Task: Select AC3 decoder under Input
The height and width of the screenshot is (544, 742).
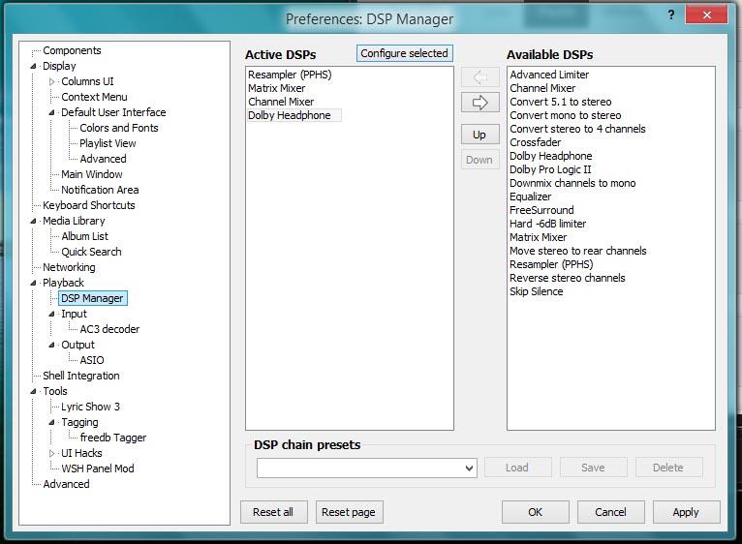Action: pos(109,329)
